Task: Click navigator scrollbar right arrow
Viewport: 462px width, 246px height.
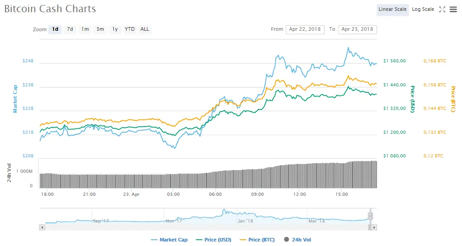Action: click(x=374, y=227)
